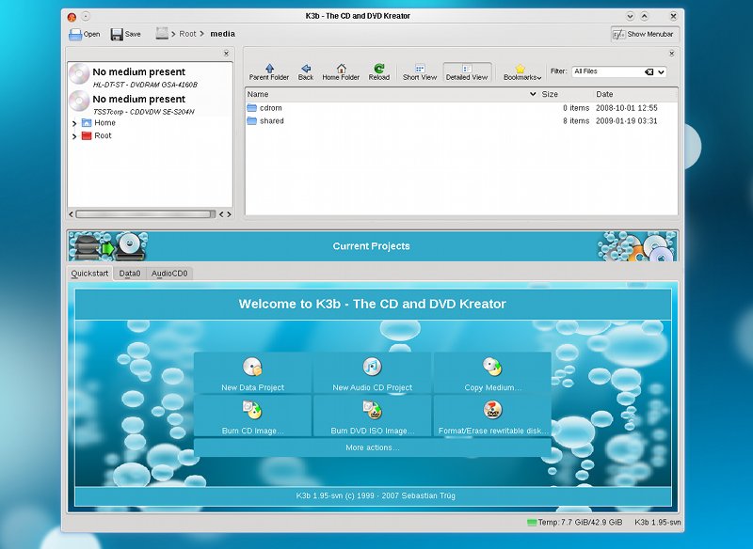Screen dimensions: 753x549
Task: Sort files by the Size column
Action: tap(566, 94)
